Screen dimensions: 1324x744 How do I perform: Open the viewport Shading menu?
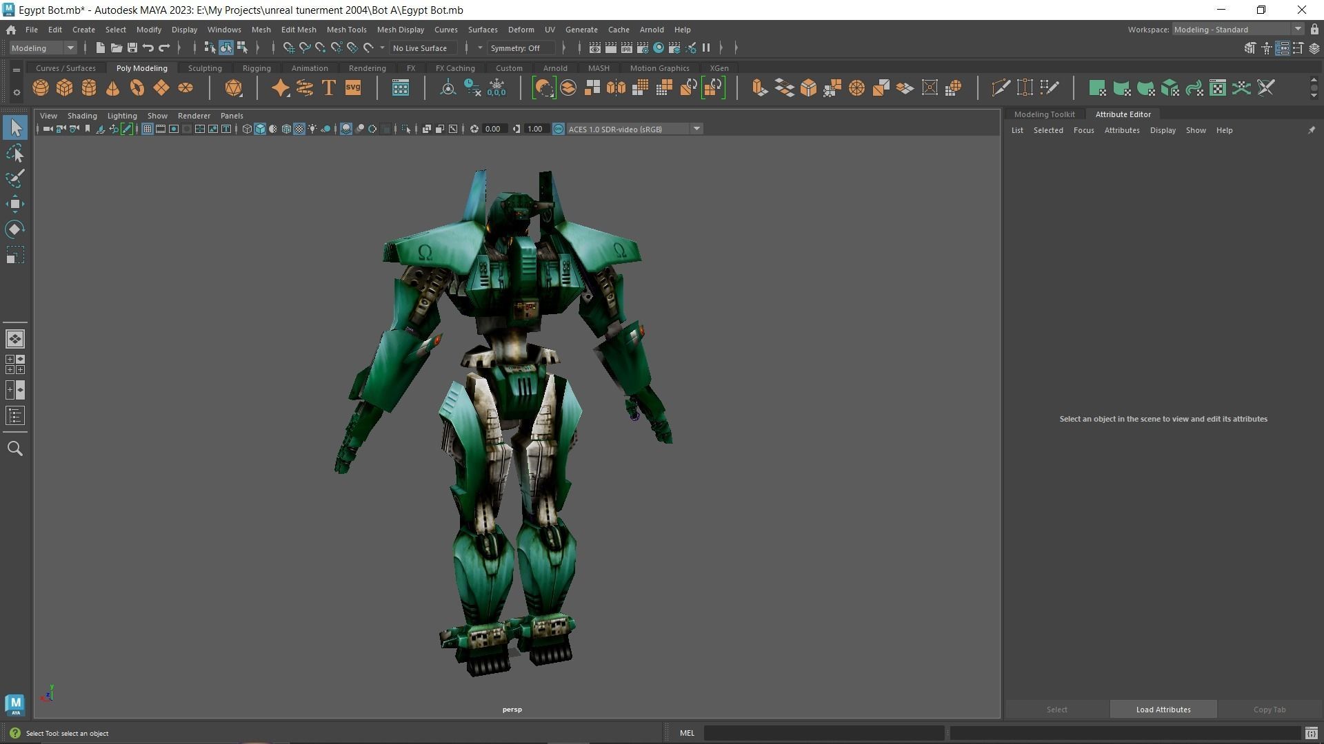coord(82,116)
